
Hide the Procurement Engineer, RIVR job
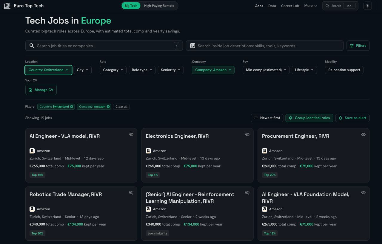coord(363,134)
